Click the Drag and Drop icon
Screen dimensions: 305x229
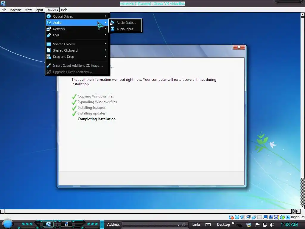click(x=49, y=57)
